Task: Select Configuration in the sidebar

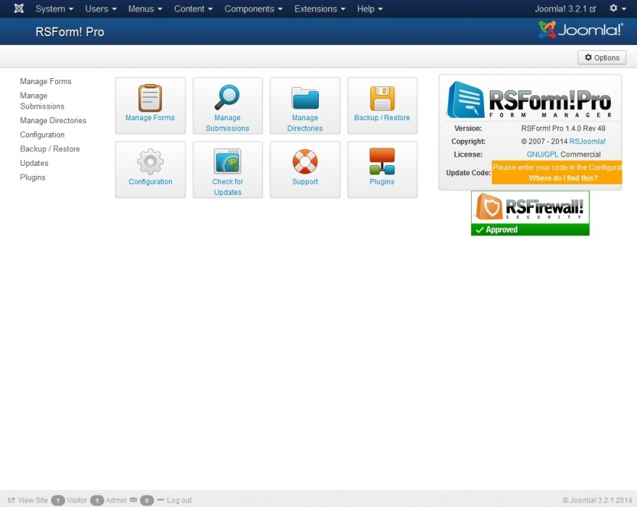Action: (x=42, y=135)
